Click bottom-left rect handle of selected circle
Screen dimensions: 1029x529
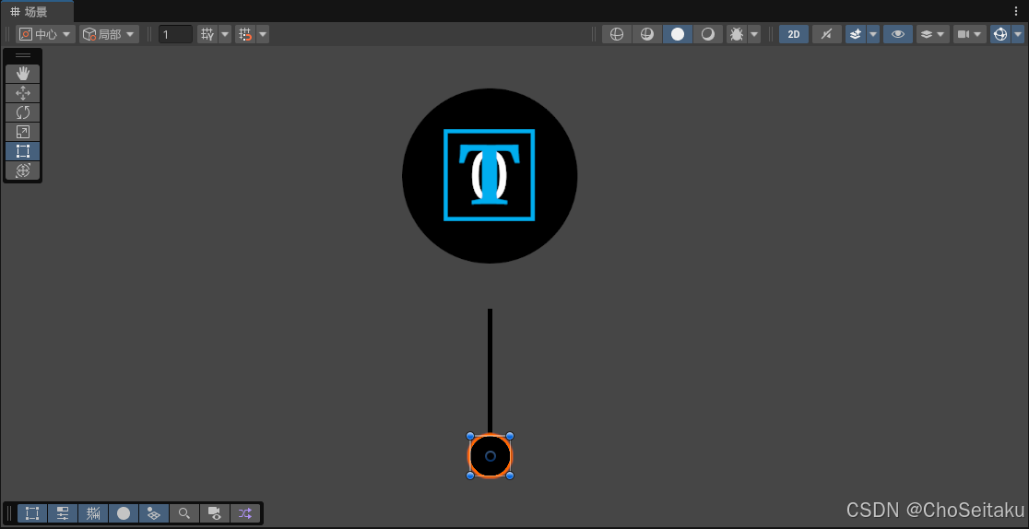(470, 476)
